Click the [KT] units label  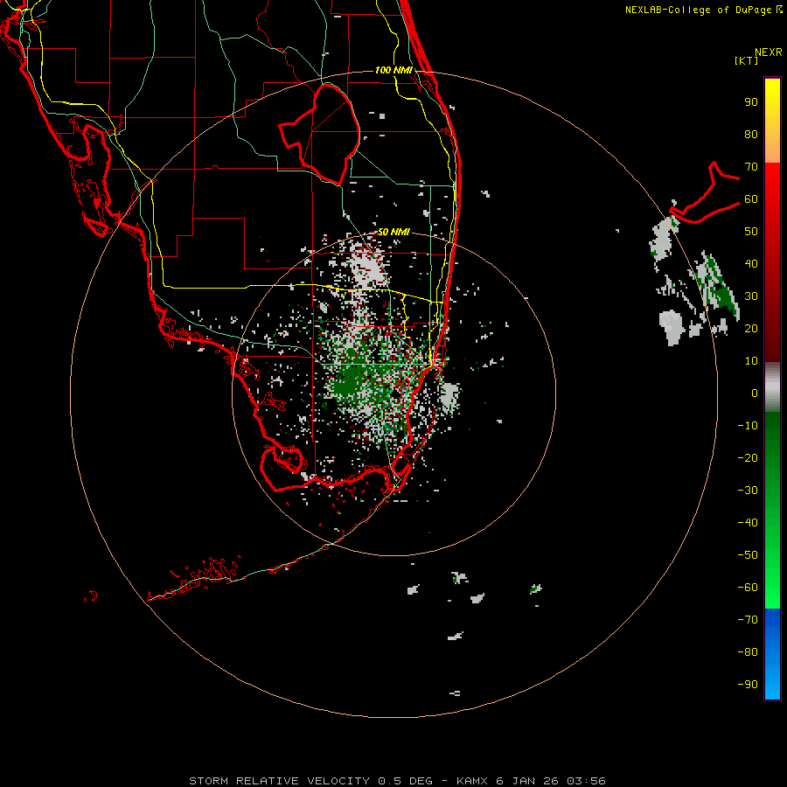pyautogui.click(x=747, y=60)
